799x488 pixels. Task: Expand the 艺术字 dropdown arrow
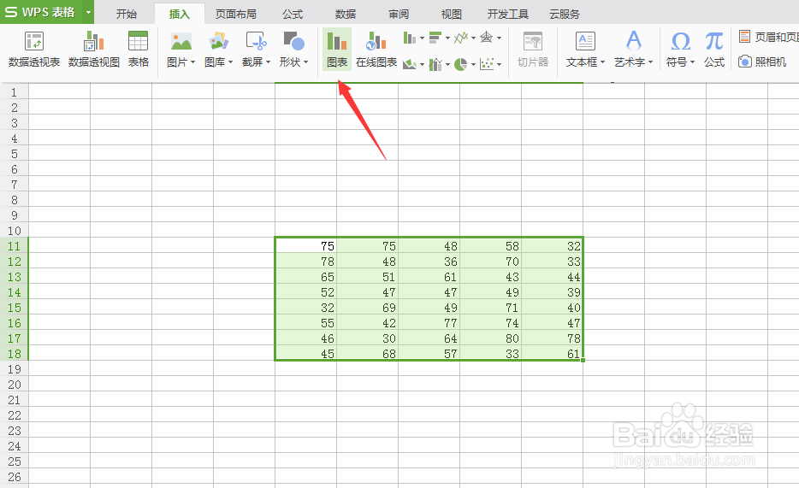pyautogui.click(x=650, y=62)
